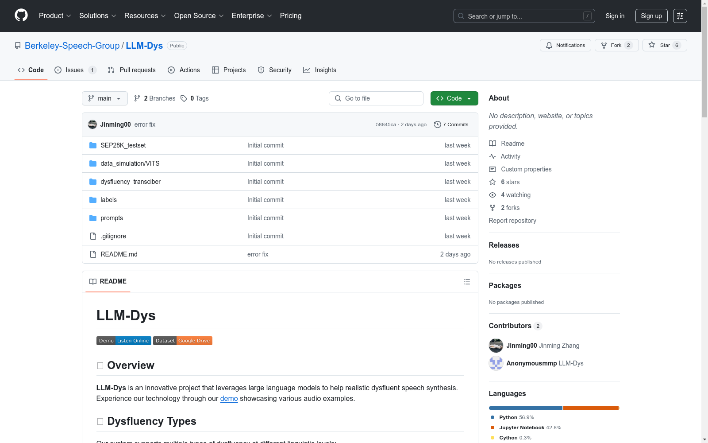Click the Activity pulse icon
The height and width of the screenshot is (443, 708).
pyautogui.click(x=493, y=156)
